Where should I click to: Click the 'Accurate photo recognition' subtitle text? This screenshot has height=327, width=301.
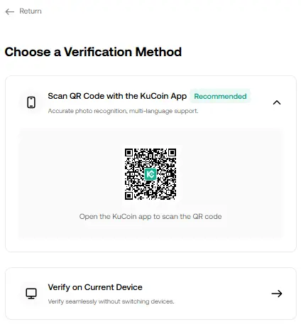pyautogui.click(x=123, y=111)
